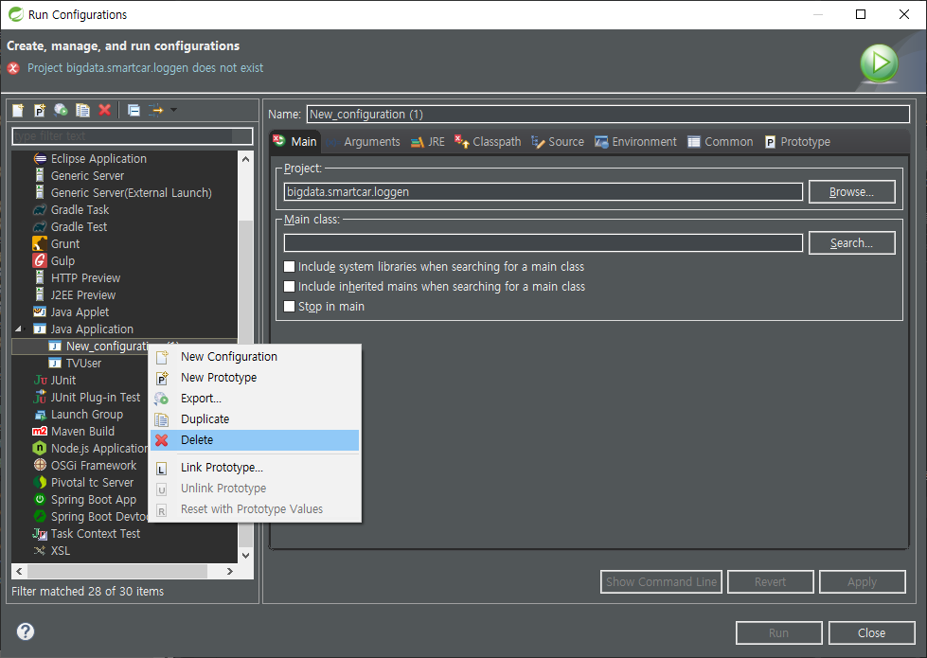The image size is (927, 658).
Task: Click red X delete toolbar icon
Action: click(105, 110)
